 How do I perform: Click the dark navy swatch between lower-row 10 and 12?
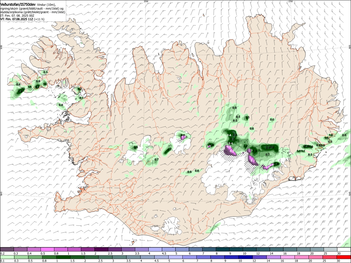(246, 257)
